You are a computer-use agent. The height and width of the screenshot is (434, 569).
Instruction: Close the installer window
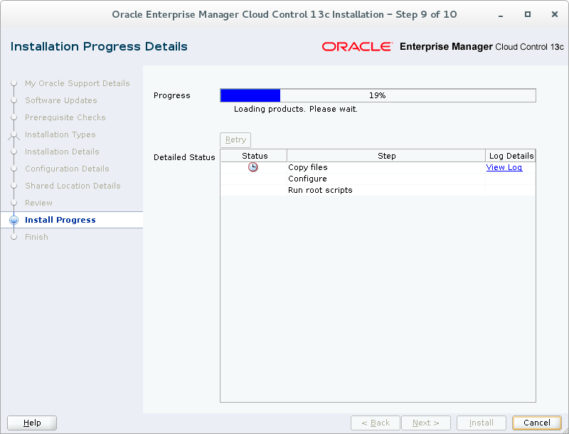(x=555, y=14)
